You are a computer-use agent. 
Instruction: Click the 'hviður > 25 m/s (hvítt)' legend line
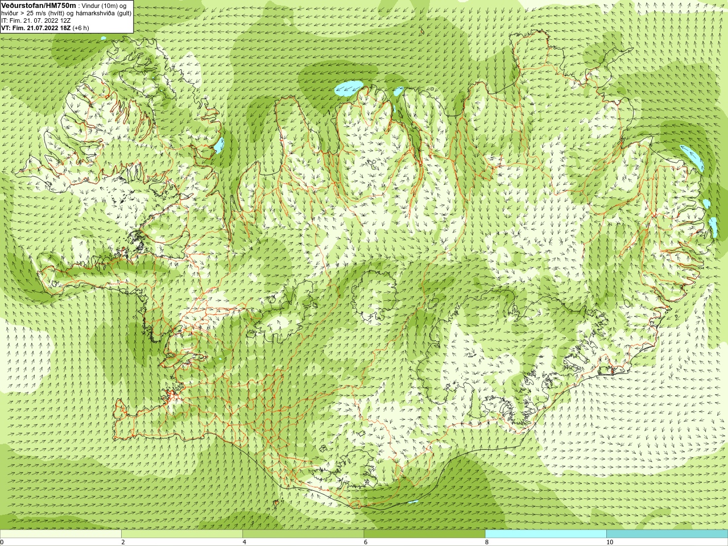66,13
